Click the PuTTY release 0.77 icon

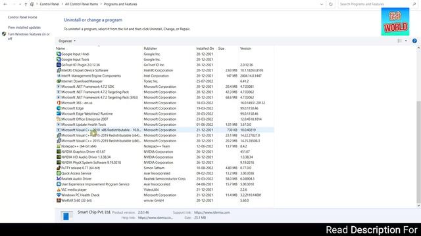[59, 168]
